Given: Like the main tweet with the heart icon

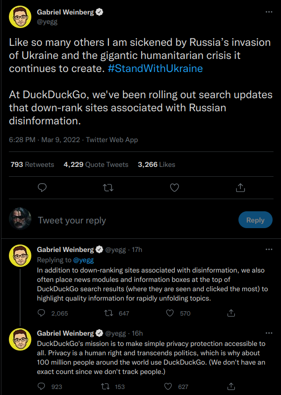Looking at the screenshot, I should click(174, 187).
